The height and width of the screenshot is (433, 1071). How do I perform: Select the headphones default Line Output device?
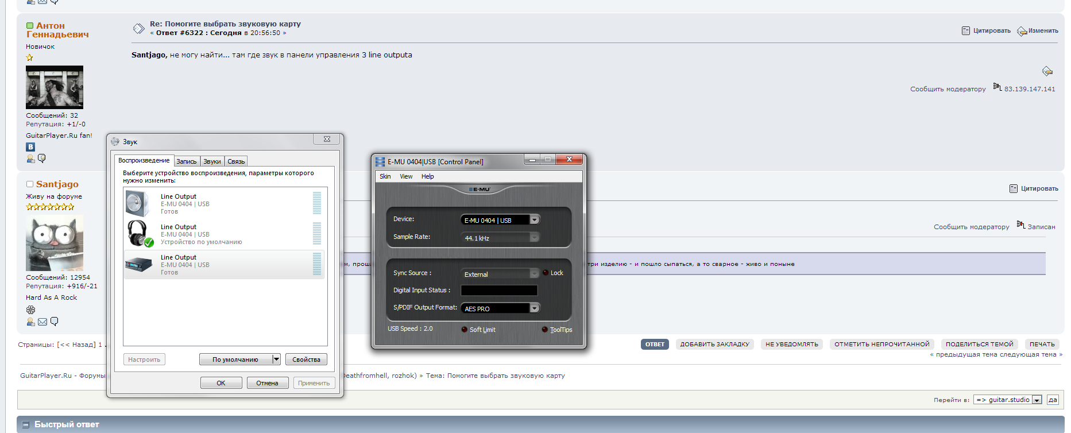tap(224, 234)
